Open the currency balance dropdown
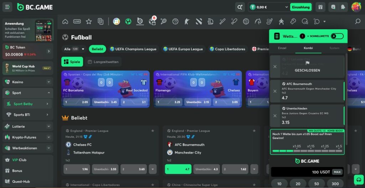This screenshot has width=365, height=188. (286, 7)
